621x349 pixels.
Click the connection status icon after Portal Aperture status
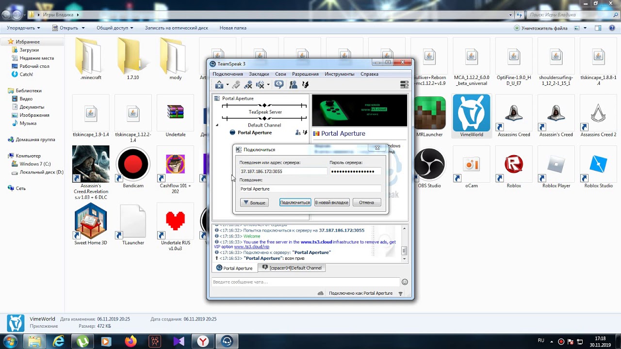[400, 293]
